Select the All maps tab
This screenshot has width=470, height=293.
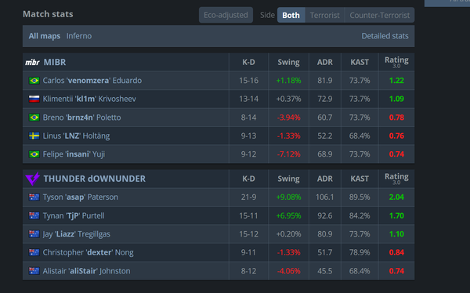coord(45,36)
